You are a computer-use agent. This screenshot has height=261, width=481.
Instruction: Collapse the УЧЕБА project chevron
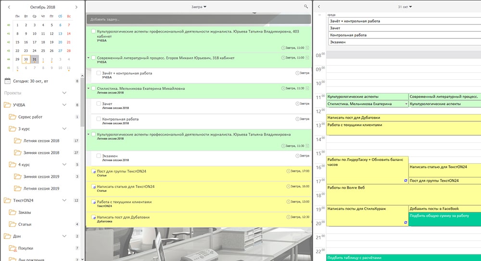point(64,105)
